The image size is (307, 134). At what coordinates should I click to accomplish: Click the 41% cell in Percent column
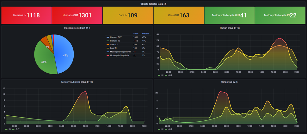tap(144, 41)
